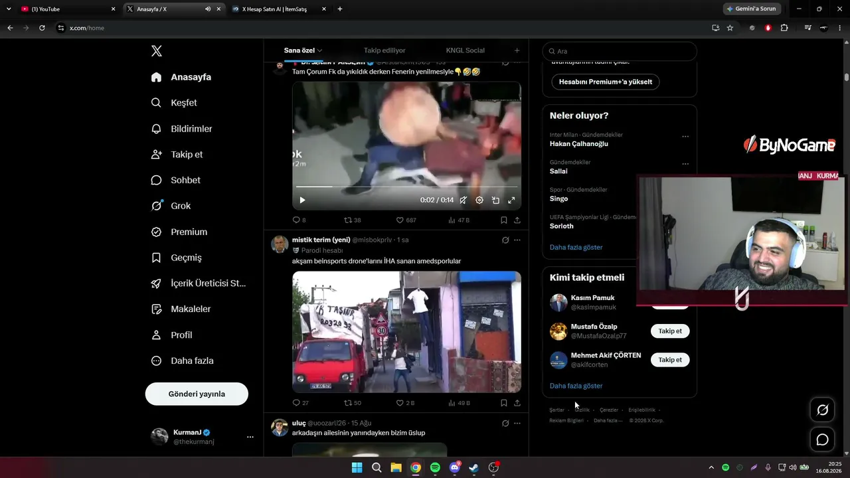Open floating Grok button at bottom right
The width and height of the screenshot is (850, 478).
822,410
